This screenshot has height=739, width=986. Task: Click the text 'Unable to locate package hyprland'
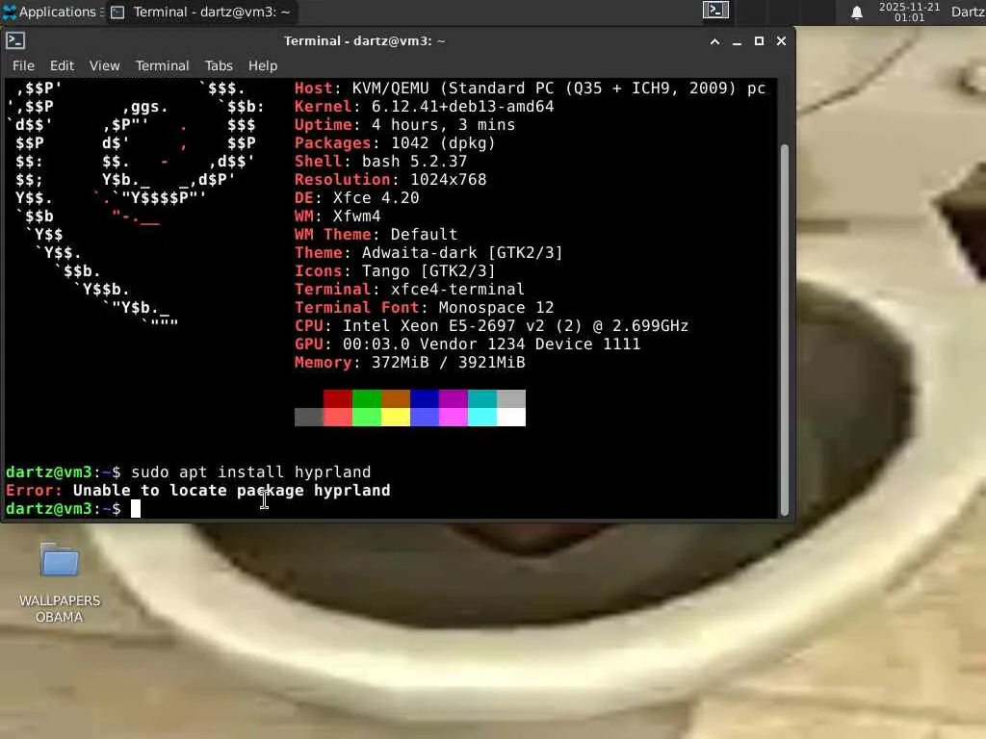231,491
